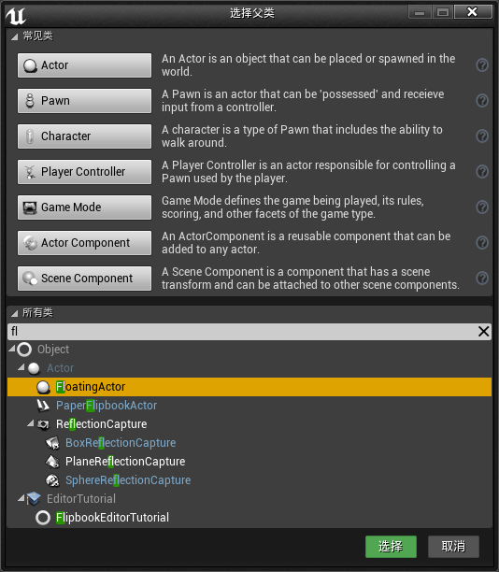499x572 pixels.
Task: Click the PaperFlipbookActor icon
Action: (43, 406)
